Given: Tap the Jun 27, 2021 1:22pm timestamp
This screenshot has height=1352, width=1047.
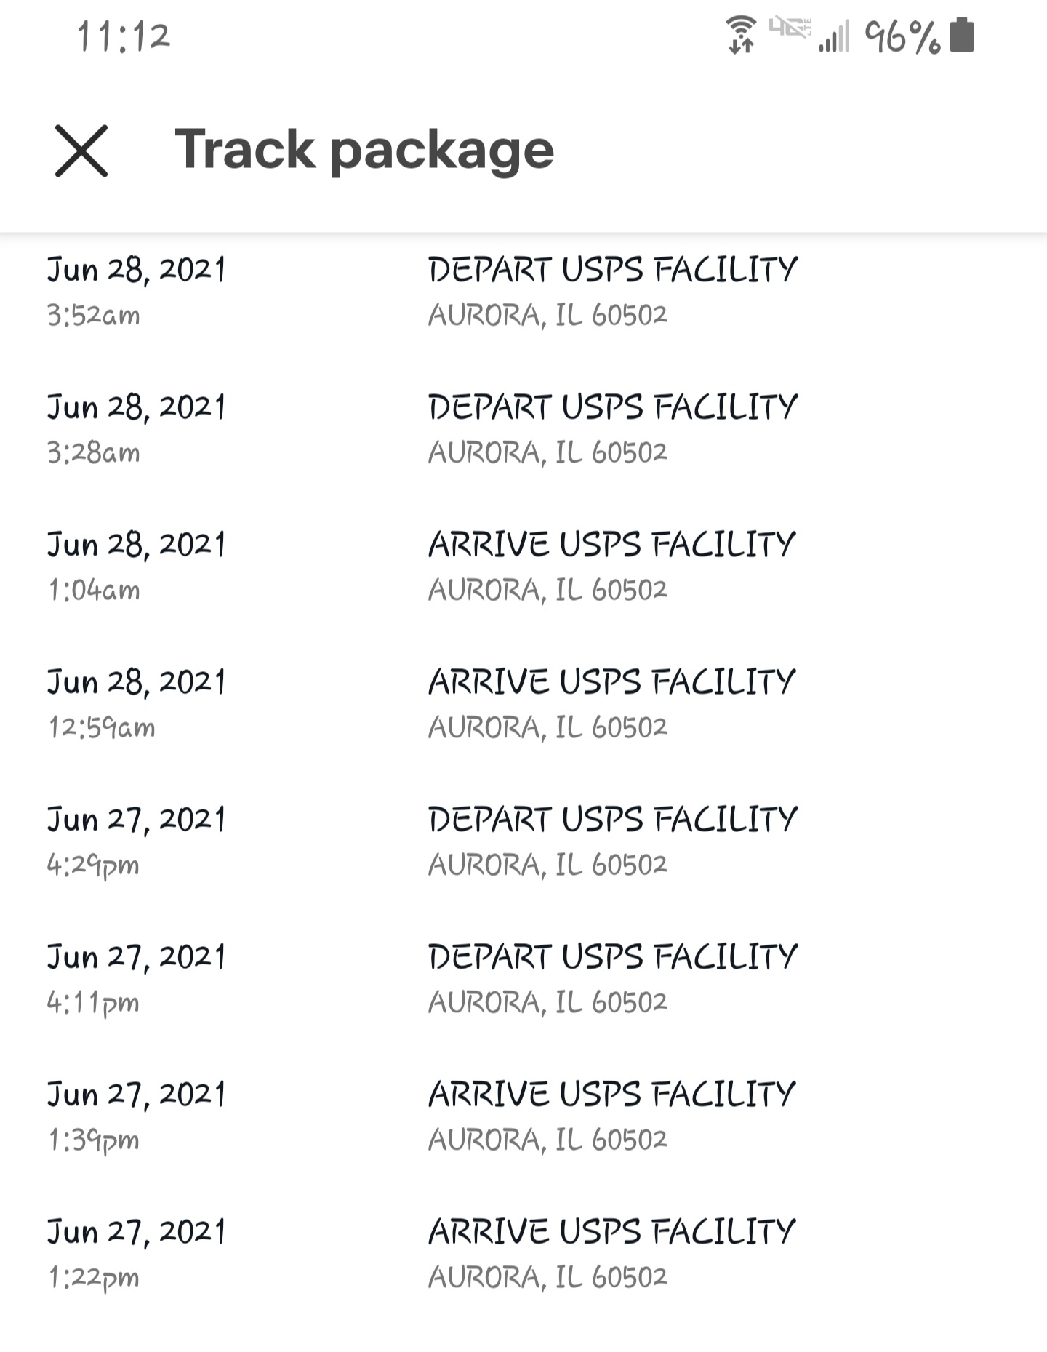Looking at the screenshot, I should [137, 1253].
